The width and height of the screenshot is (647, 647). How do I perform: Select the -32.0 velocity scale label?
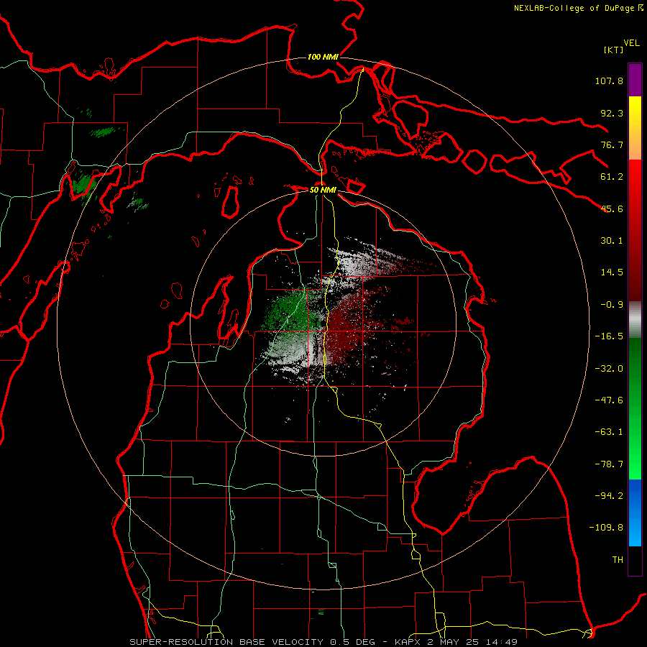click(609, 369)
